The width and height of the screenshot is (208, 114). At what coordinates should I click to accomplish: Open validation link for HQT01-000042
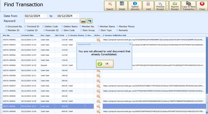[x=154, y=40]
